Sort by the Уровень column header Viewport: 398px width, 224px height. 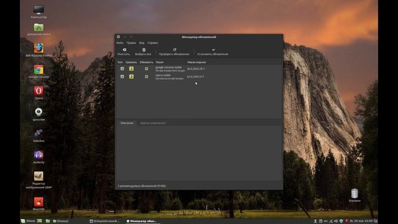click(x=131, y=62)
